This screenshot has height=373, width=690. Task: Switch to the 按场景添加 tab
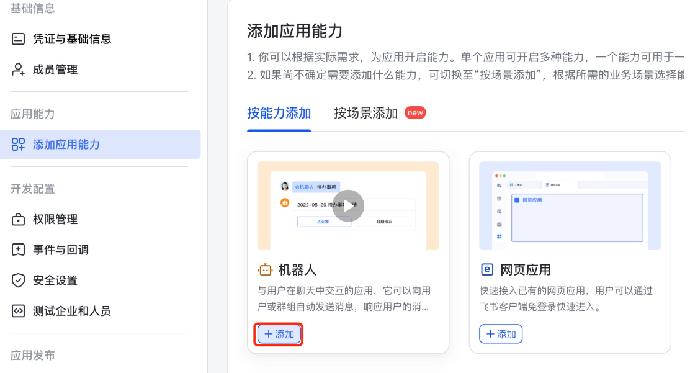[365, 113]
